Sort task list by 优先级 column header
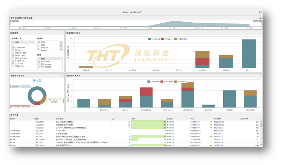 (x=178, y=118)
